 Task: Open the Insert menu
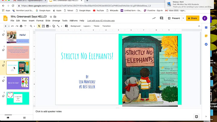coord(32,21)
